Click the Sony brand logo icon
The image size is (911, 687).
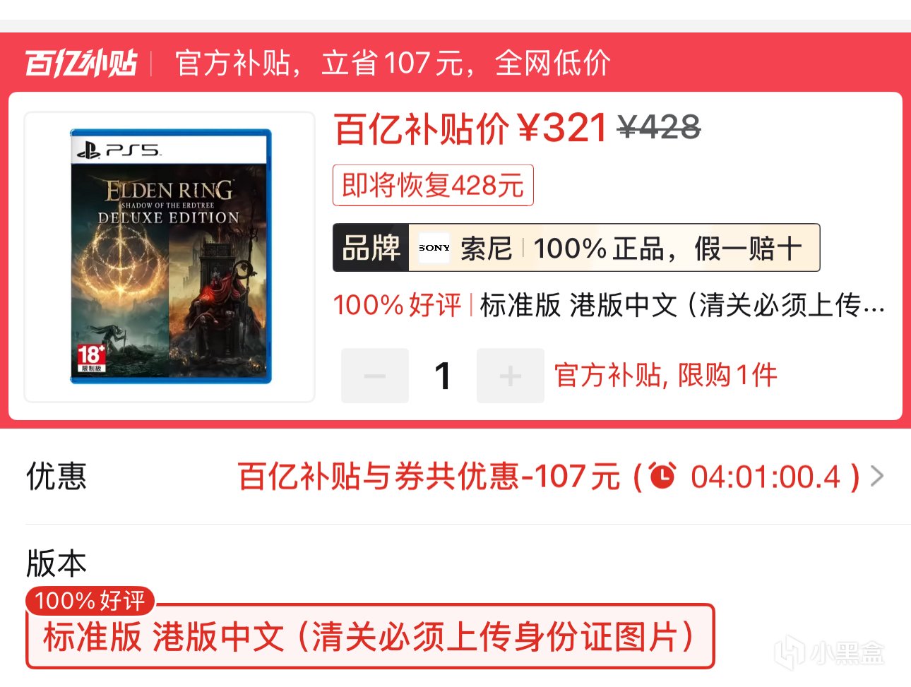click(x=434, y=248)
